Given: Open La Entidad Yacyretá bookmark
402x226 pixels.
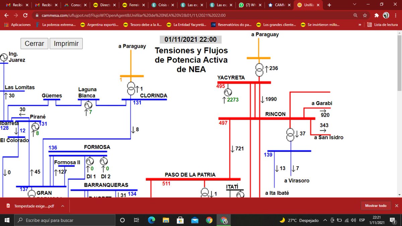Looking at the screenshot, I should coord(187,24).
